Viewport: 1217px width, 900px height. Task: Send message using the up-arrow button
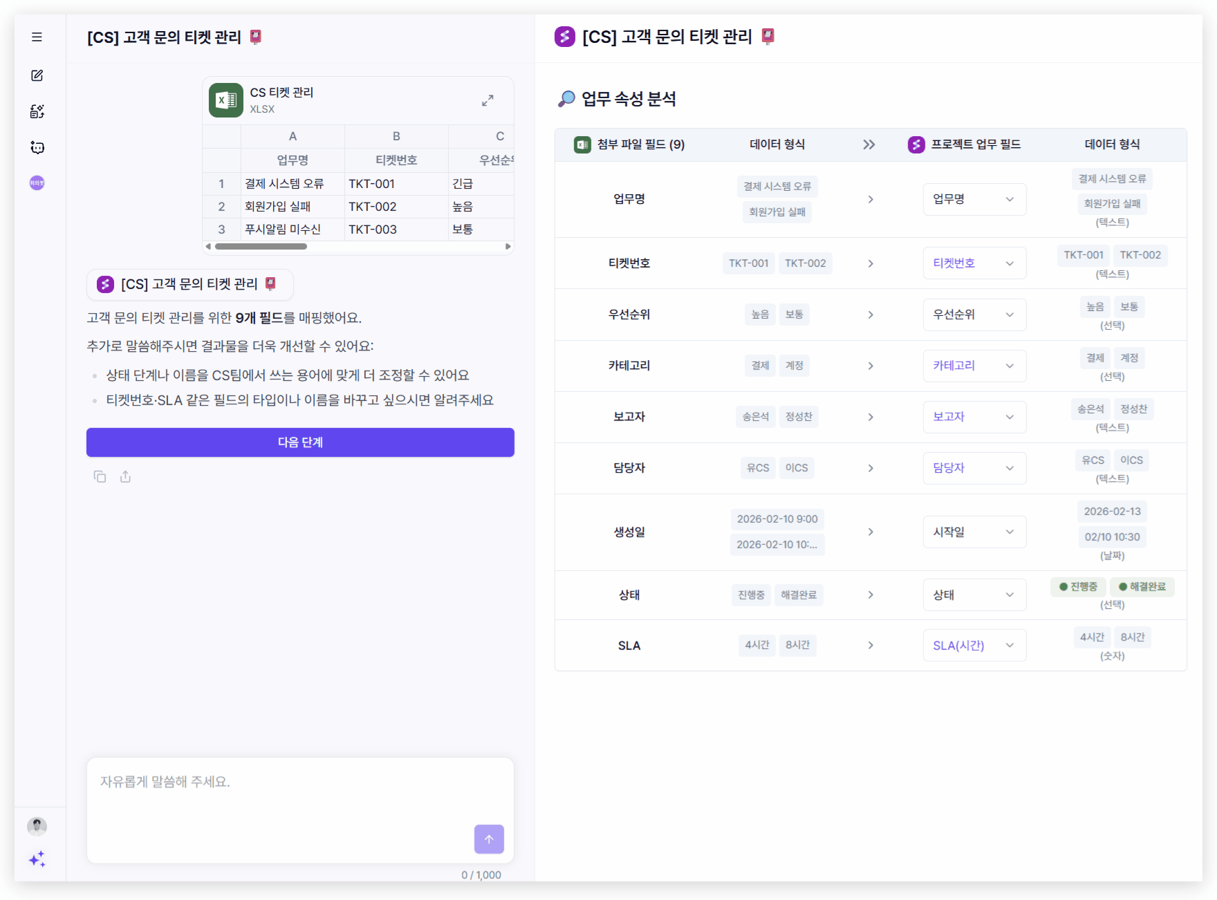(489, 839)
